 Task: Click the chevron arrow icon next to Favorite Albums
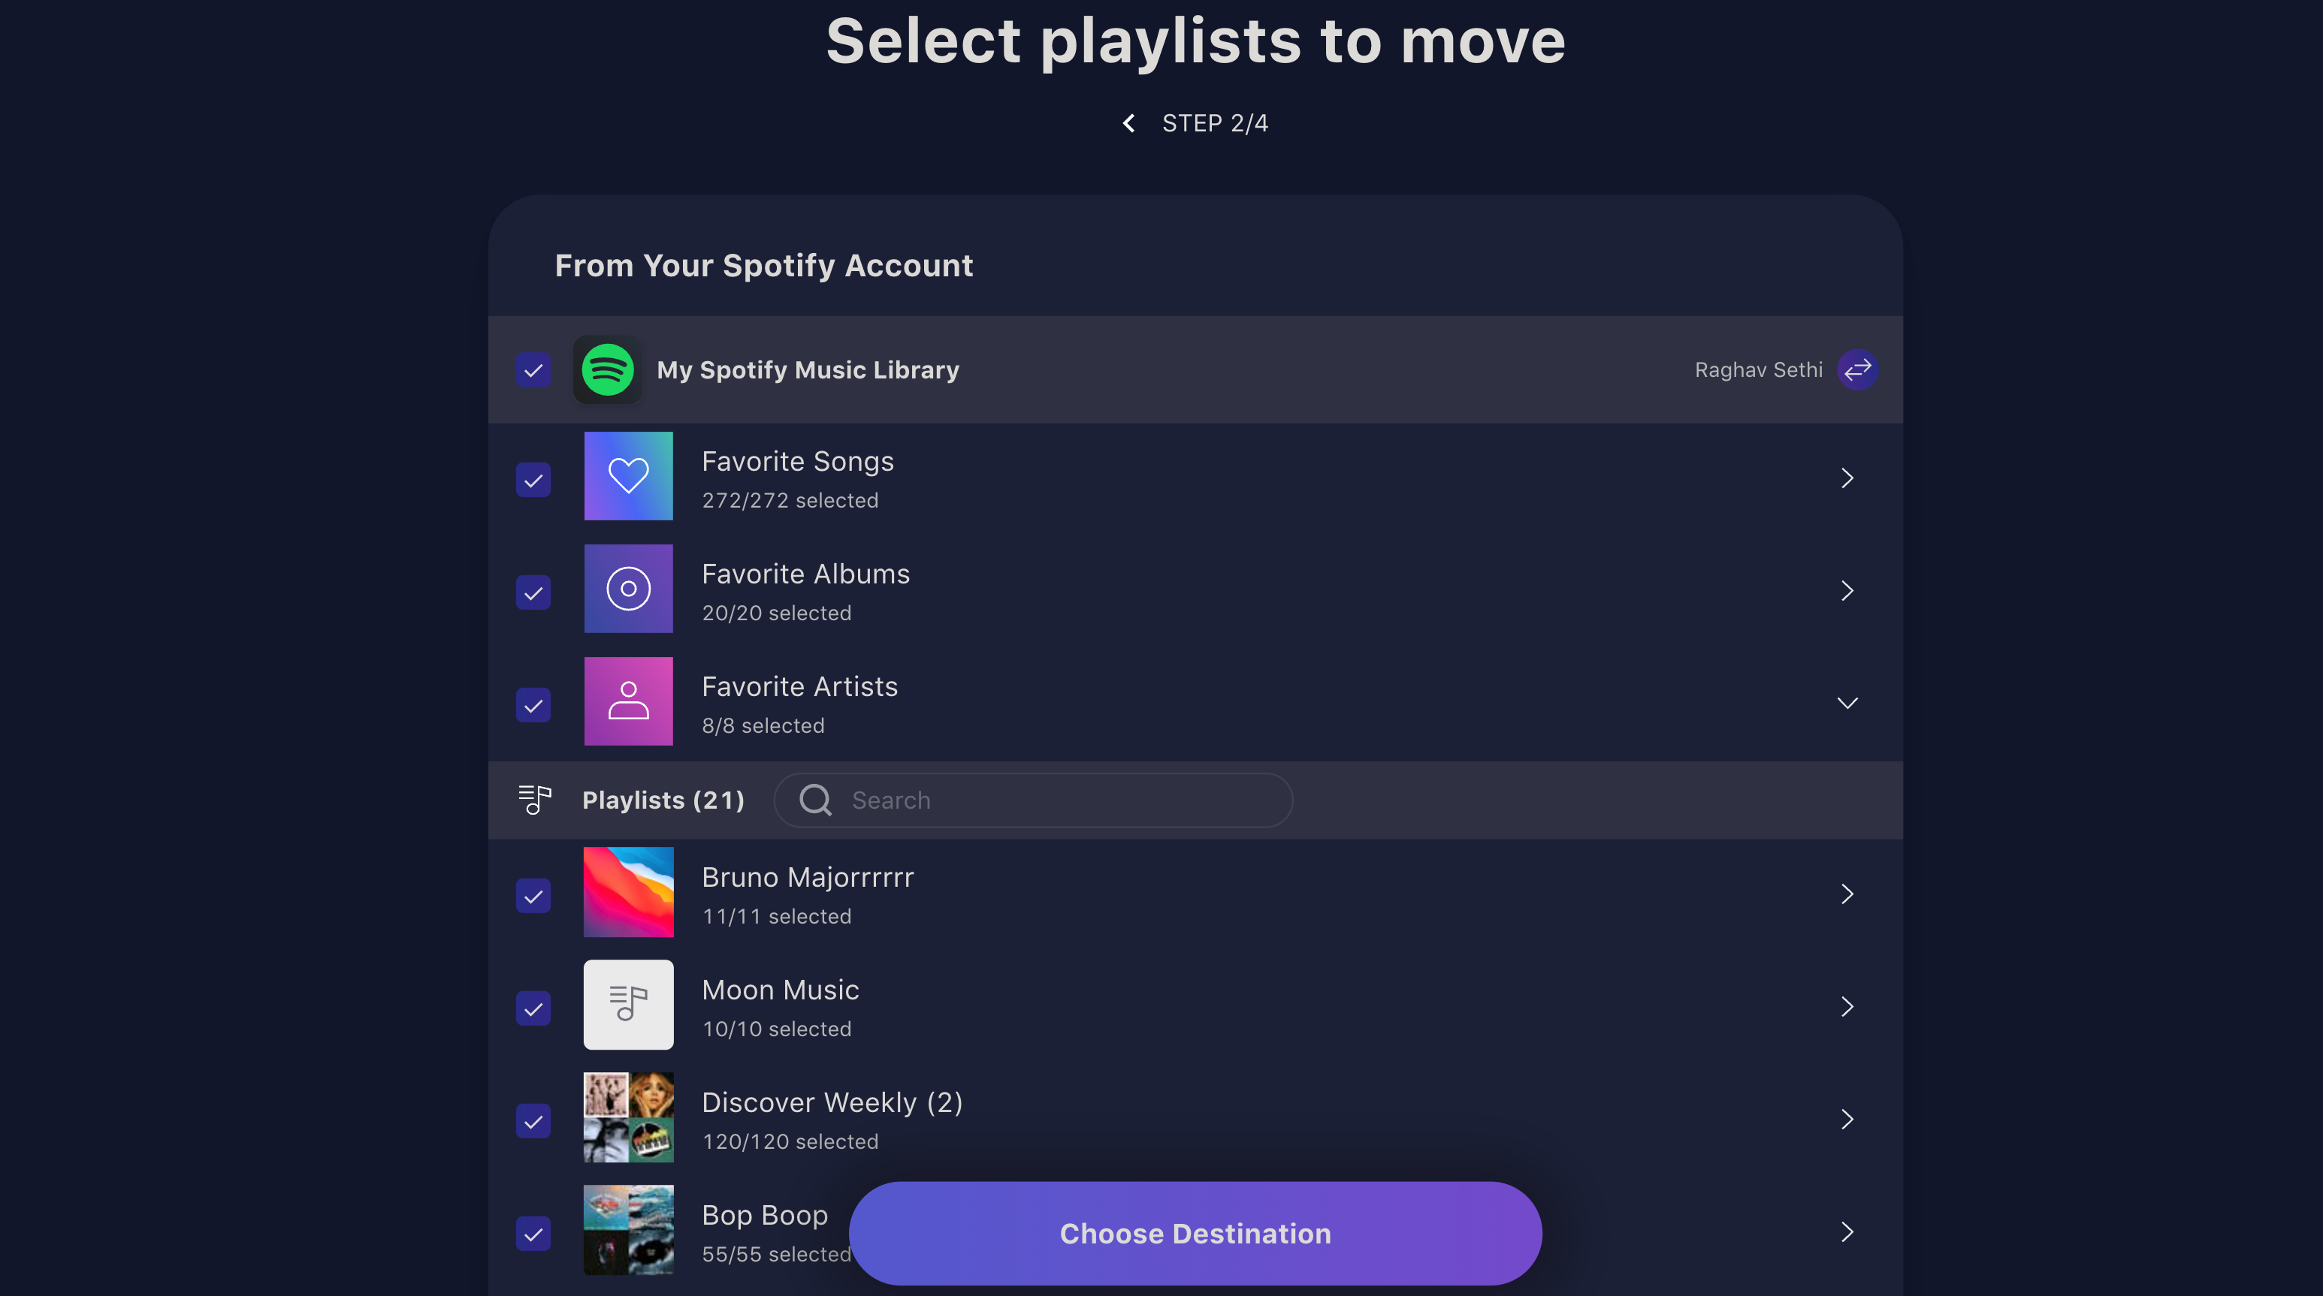click(x=1846, y=590)
